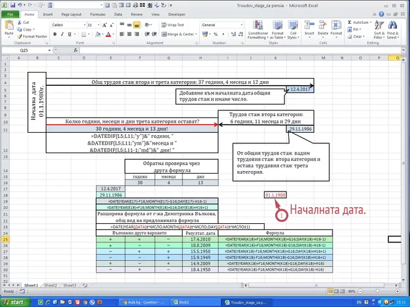
Task: Expand the Merge & Center dropdown arrow
Action: (x=196, y=34)
